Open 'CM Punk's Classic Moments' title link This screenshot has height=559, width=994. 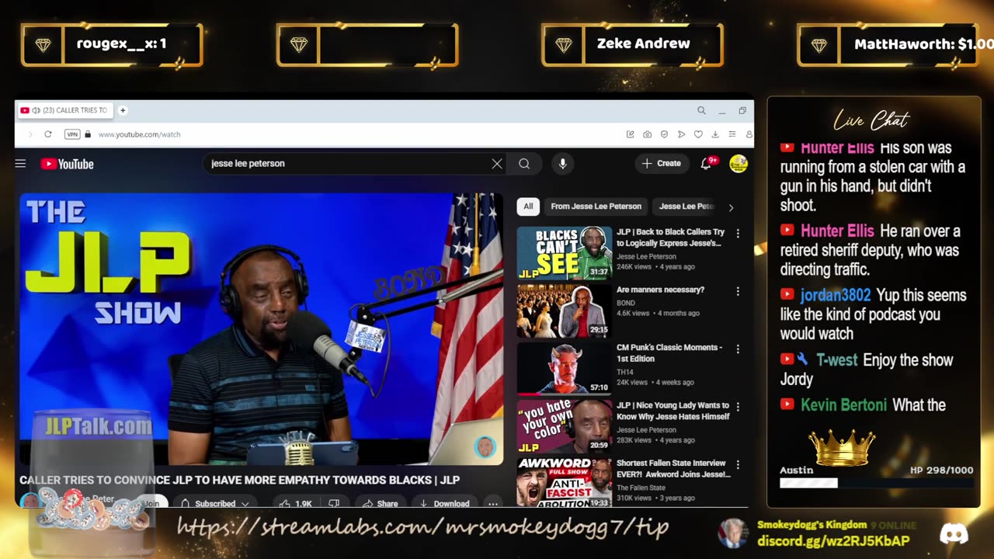point(669,353)
